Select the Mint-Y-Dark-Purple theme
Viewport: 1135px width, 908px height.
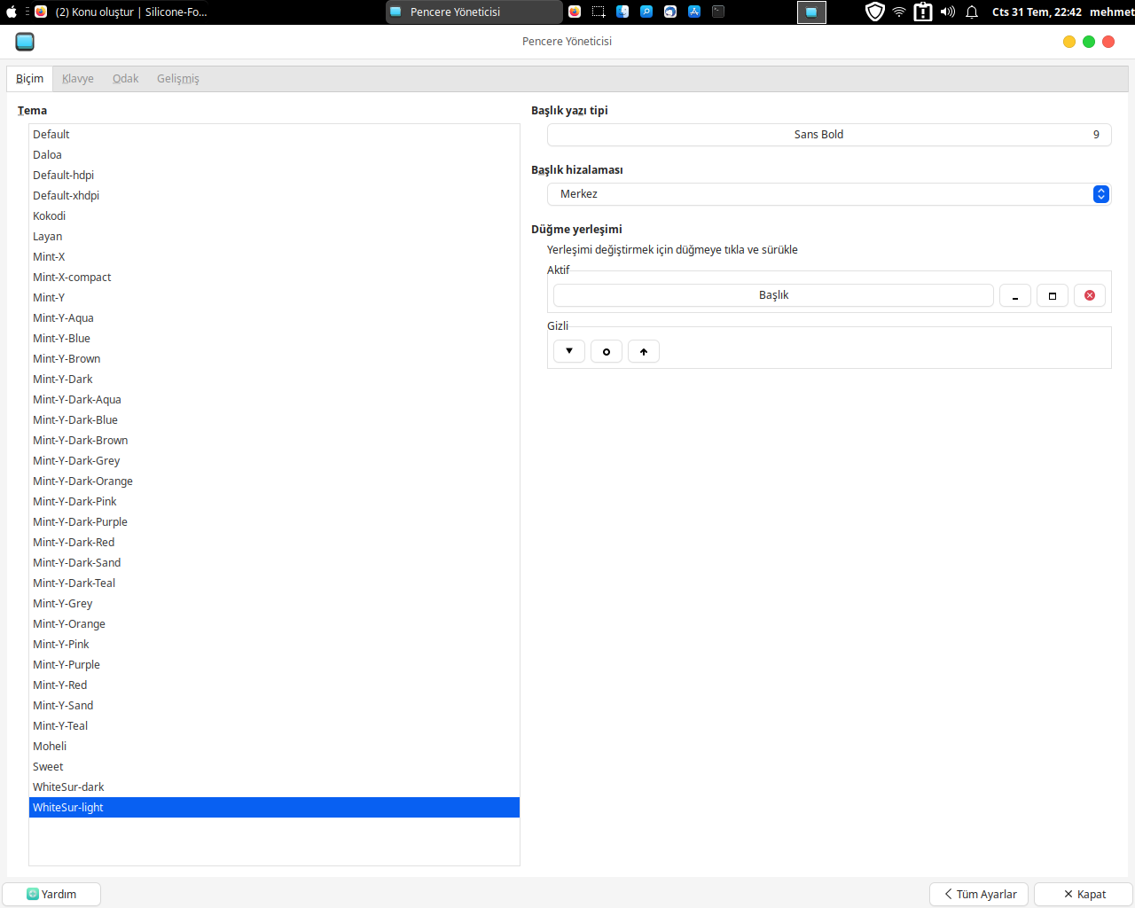[274, 522]
